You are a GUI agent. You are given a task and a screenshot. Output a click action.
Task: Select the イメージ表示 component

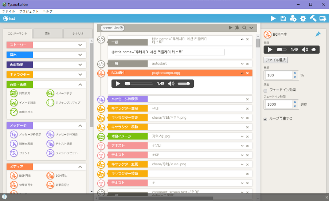click(x=59, y=93)
